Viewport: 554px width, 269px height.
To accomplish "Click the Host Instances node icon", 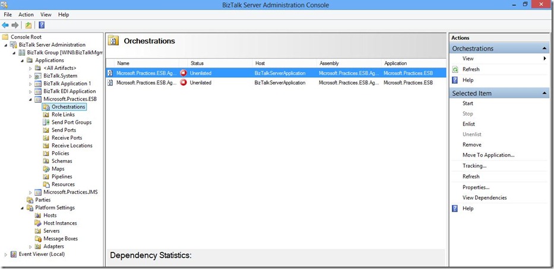I will 38,223.
